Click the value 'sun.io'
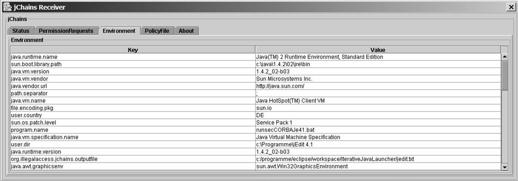This screenshot has width=518, height=181. pyautogui.click(x=378, y=108)
